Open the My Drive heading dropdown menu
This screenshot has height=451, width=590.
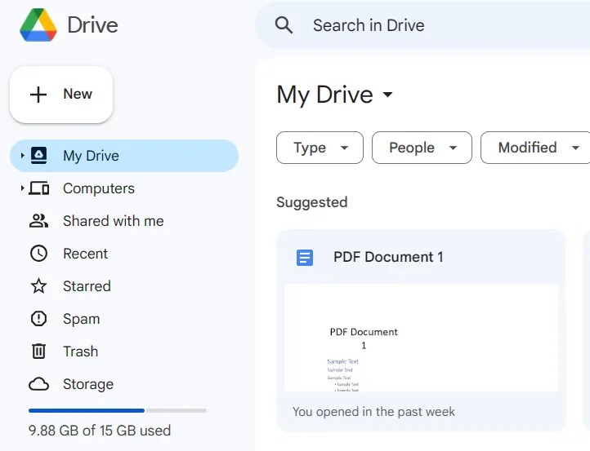coord(388,95)
